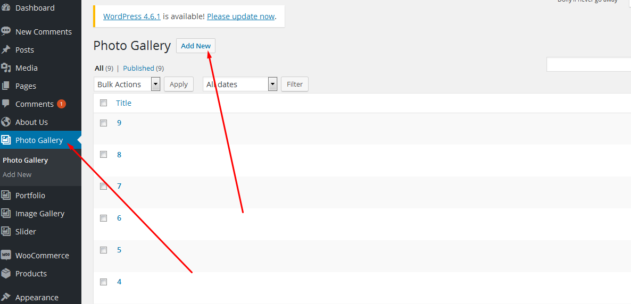The height and width of the screenshot is (304, 631).
Task: Open the Bulk Actions dropdown
Action: 127,85
